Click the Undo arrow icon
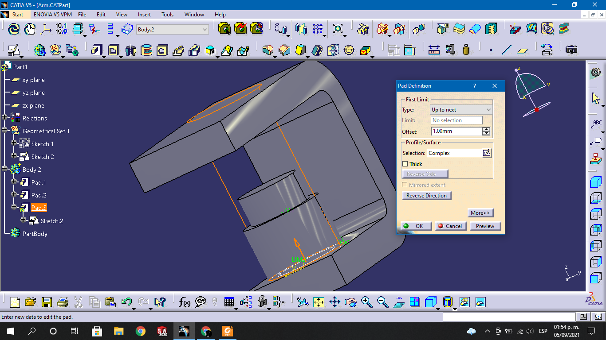The image size is (606, 340). click(x=126, y=302)
